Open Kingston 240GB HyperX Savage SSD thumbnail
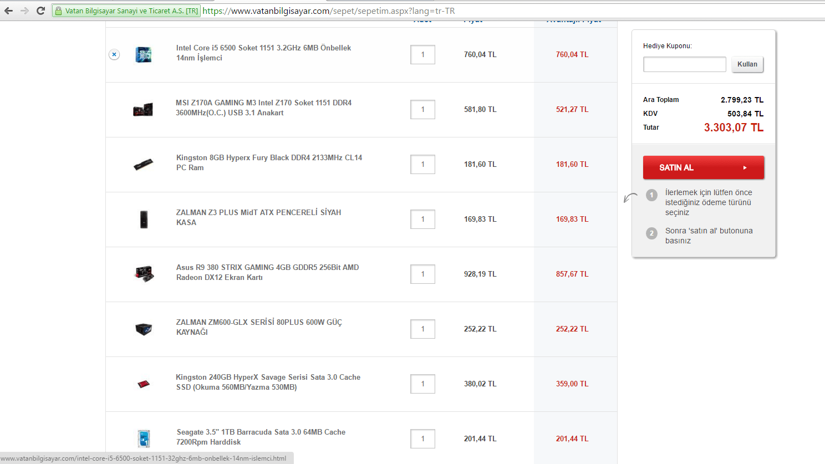Image resolution: width=825 pixels, height=464 pixels. [x=144, y=384]
